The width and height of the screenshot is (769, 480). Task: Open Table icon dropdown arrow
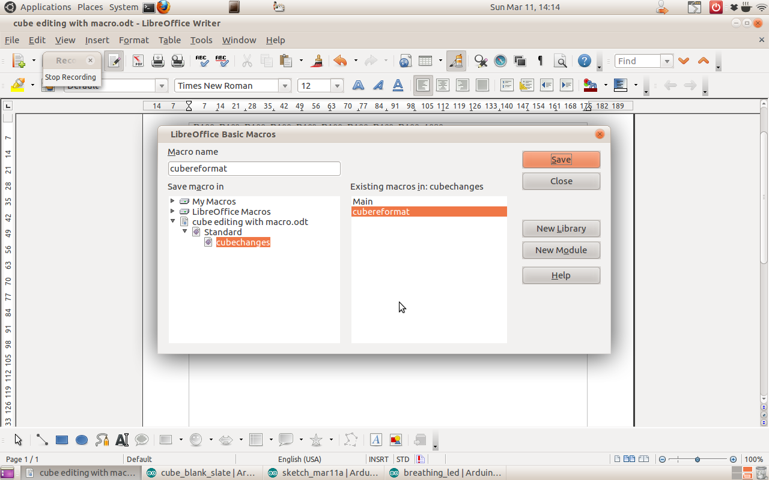440,61
